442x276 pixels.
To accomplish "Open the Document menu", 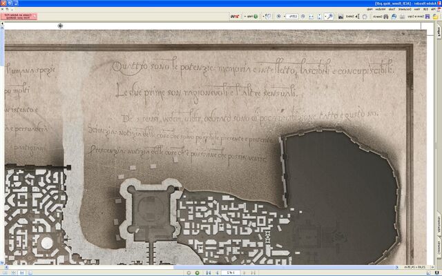I will pyautogui.click(x=404, y=9).
